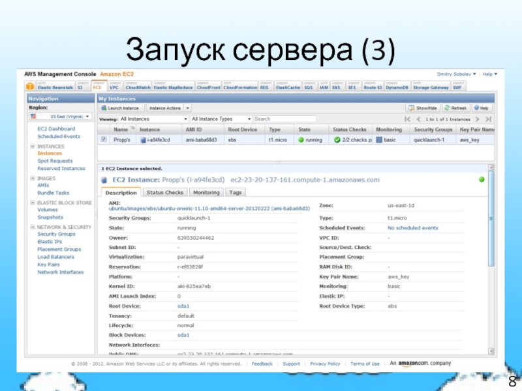Open EC2 Dashboard in navigation
This screenshot has width=522, height=391.
tap(56, 128)
